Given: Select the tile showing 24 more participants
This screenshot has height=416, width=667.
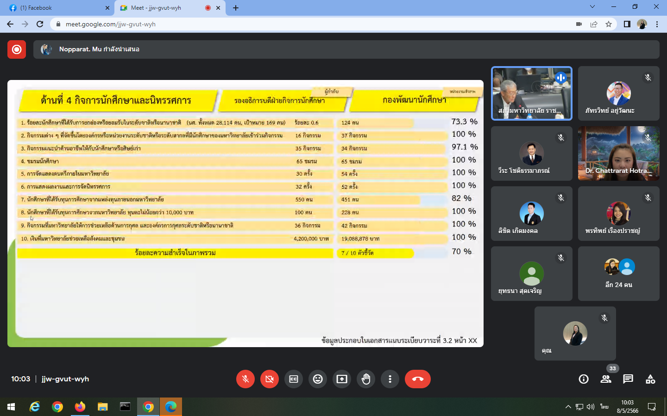Looking at the screenshot, I should point(619,274).
